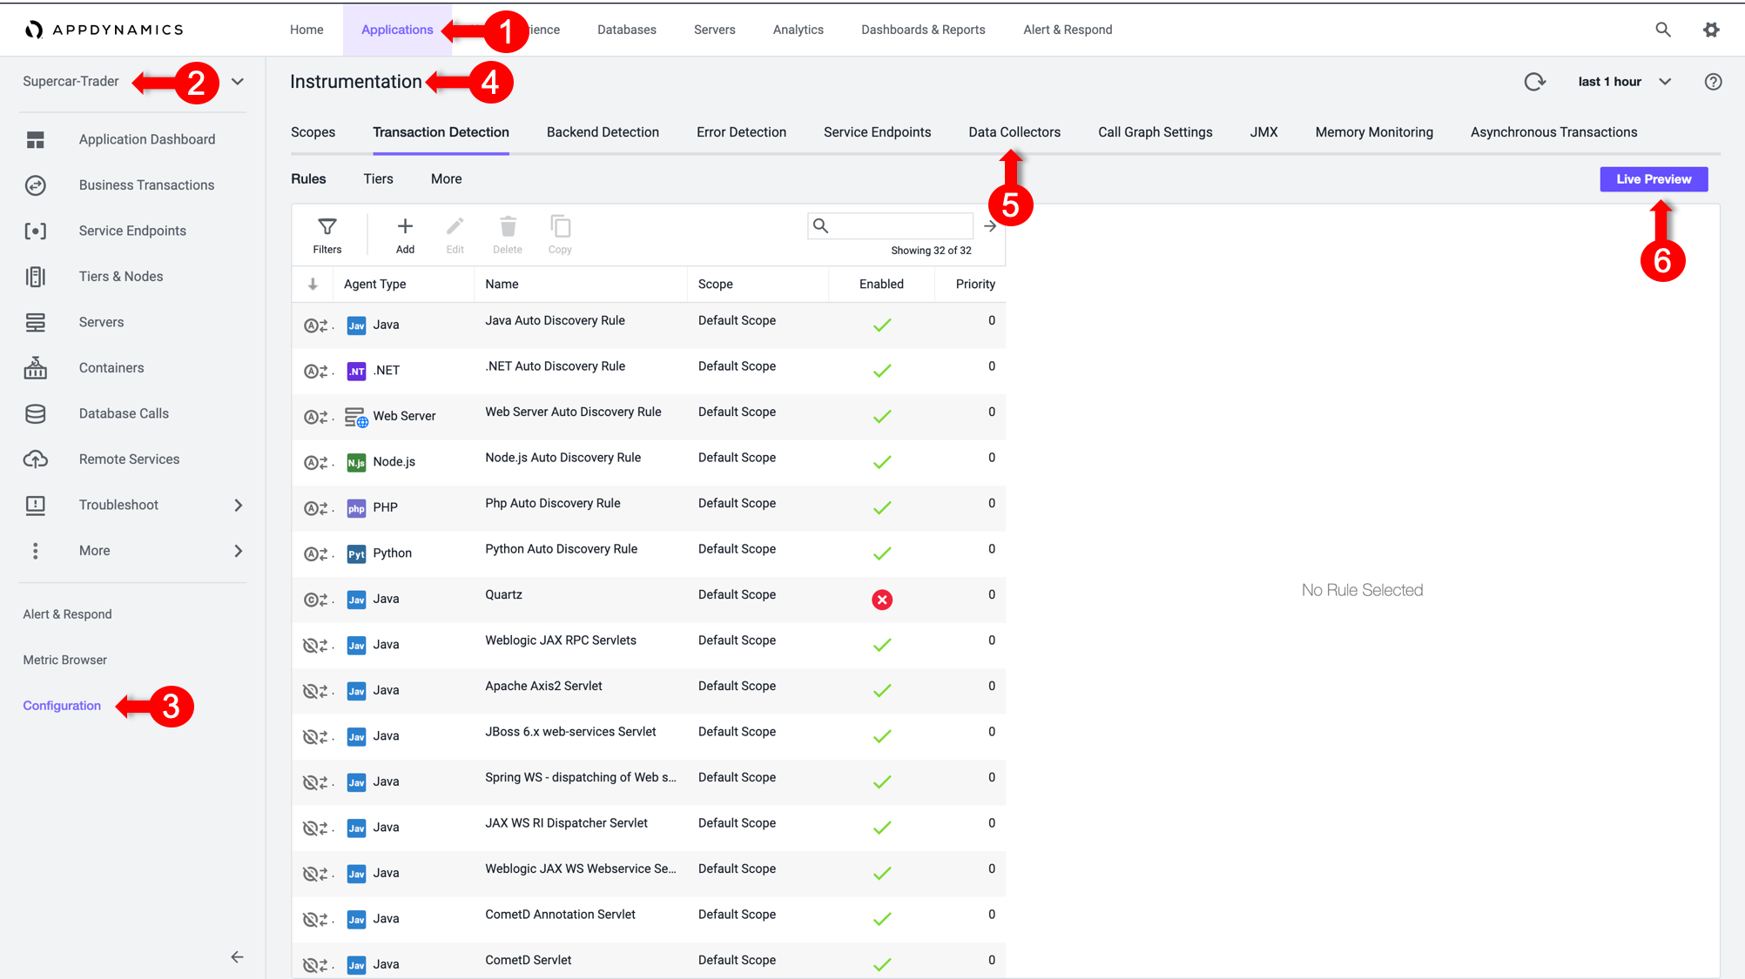Click the PHP agent type icon
Image resolution: width=1745 pixels, height=979 pixels.
pyautogui.click(x=356, y=508)
